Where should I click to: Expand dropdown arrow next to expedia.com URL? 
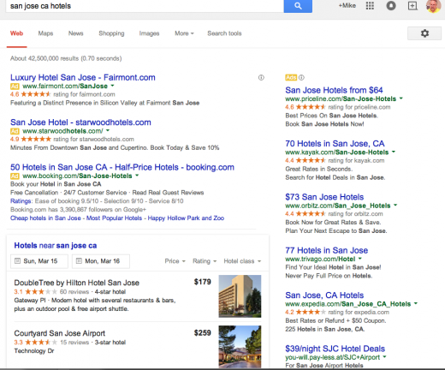click(x=416, y=303)
